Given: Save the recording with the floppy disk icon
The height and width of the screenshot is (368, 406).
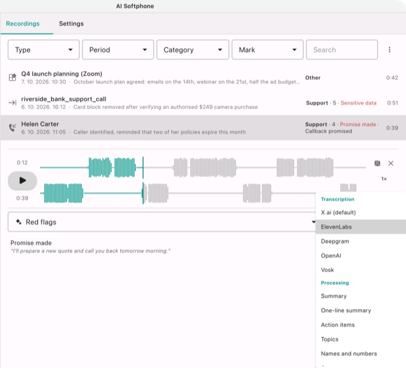Looking at the screenshot, I should point(377,163).
